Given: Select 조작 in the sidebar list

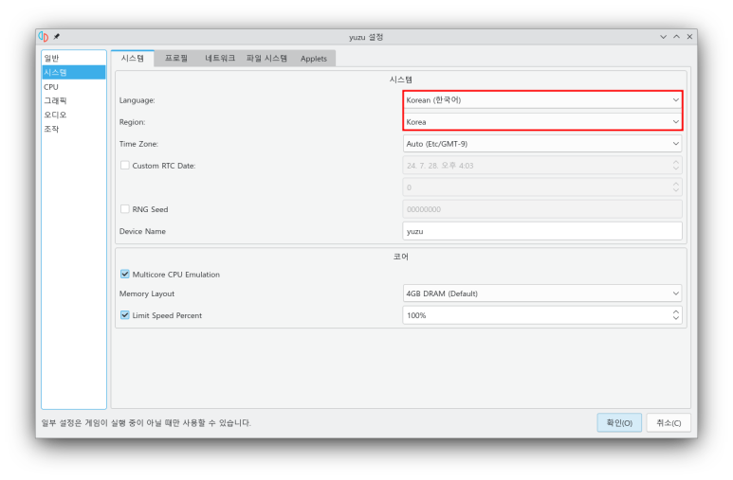Looking at the screenshot, I should pos(74,129).
